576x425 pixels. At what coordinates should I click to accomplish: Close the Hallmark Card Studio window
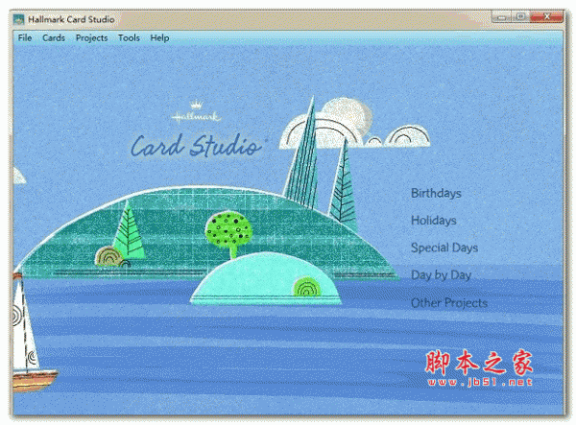[x=546, y=17]
